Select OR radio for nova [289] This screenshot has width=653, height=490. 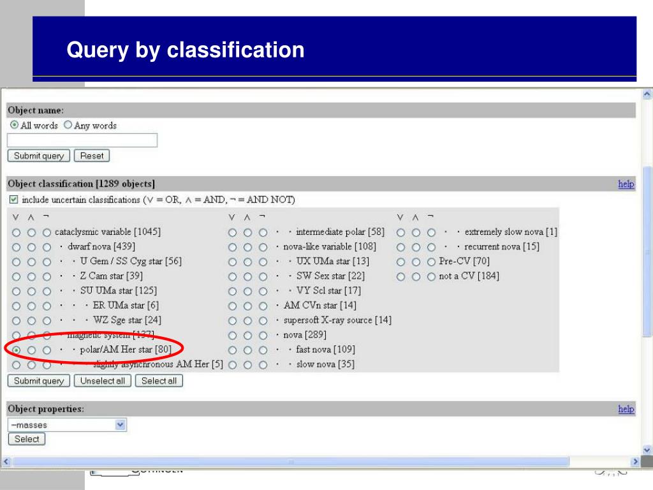[232, 336]
